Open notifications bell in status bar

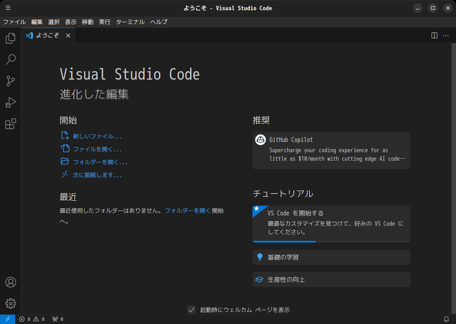[x=446, y=319]
